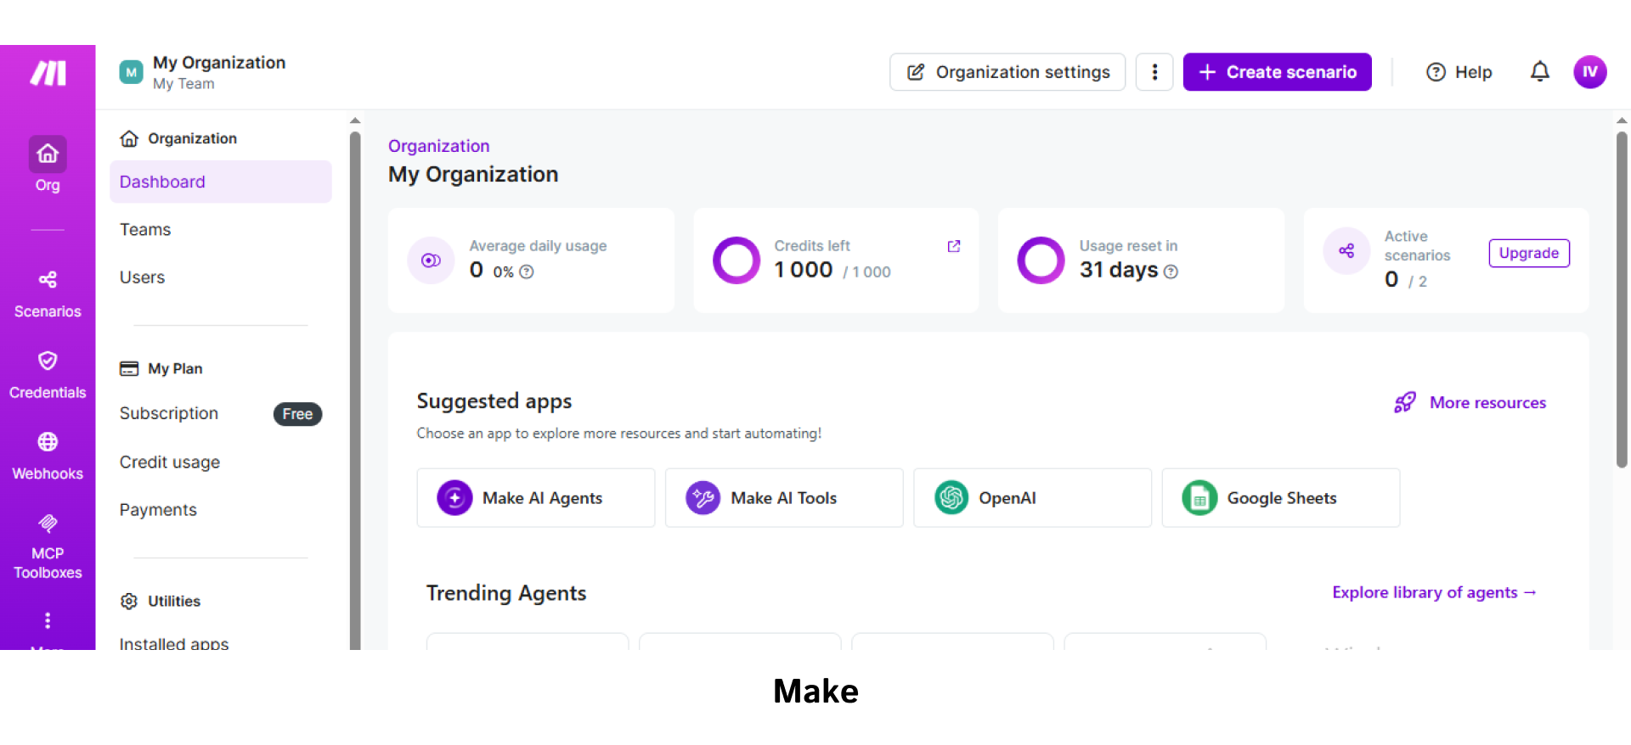The image size is (1631, 745).
Task: Click the My Organization team switcher
Action: coord(203,72)
